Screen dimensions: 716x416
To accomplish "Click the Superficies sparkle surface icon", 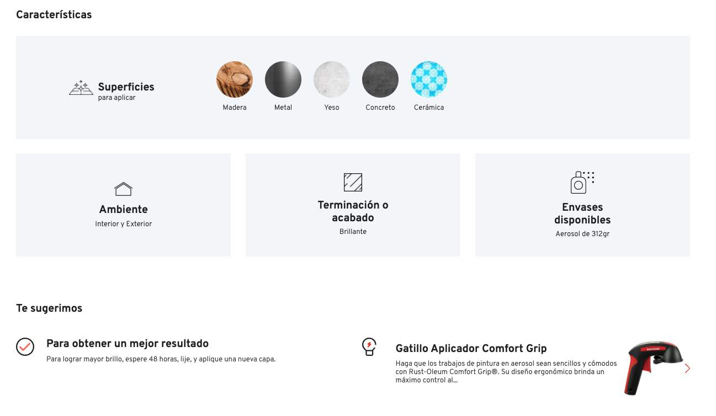I will click(81, 88).
